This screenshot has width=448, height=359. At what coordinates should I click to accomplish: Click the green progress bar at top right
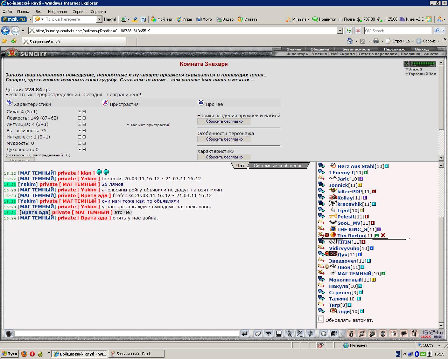point(423,64)
